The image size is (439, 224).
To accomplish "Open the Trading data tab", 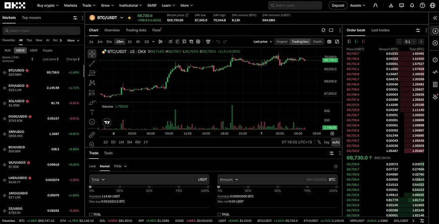I will coord(136,30).
